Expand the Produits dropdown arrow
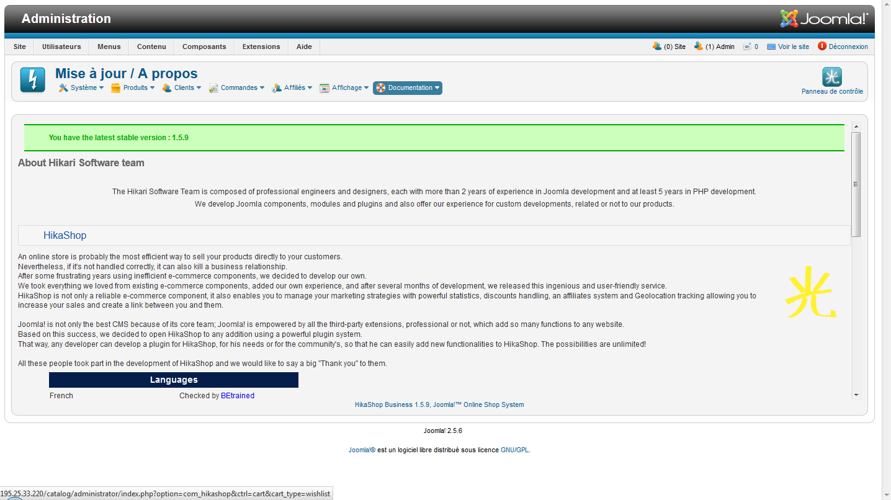Viewport: 891px width, 500px height. point(153,88)
